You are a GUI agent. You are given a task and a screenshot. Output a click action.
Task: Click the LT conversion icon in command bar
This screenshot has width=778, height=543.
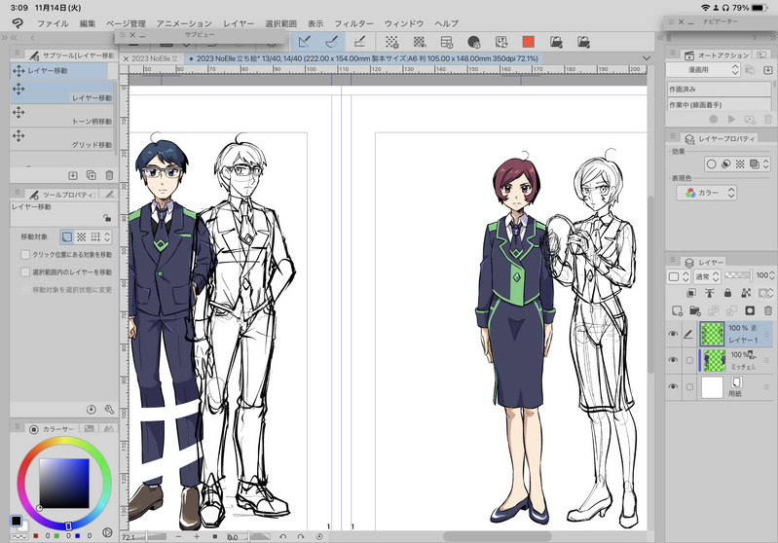tap(501, 42)
